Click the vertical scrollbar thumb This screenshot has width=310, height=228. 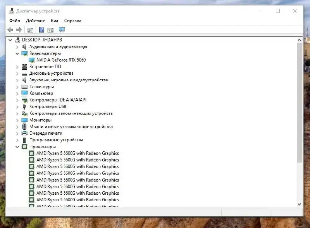point(299,103)
